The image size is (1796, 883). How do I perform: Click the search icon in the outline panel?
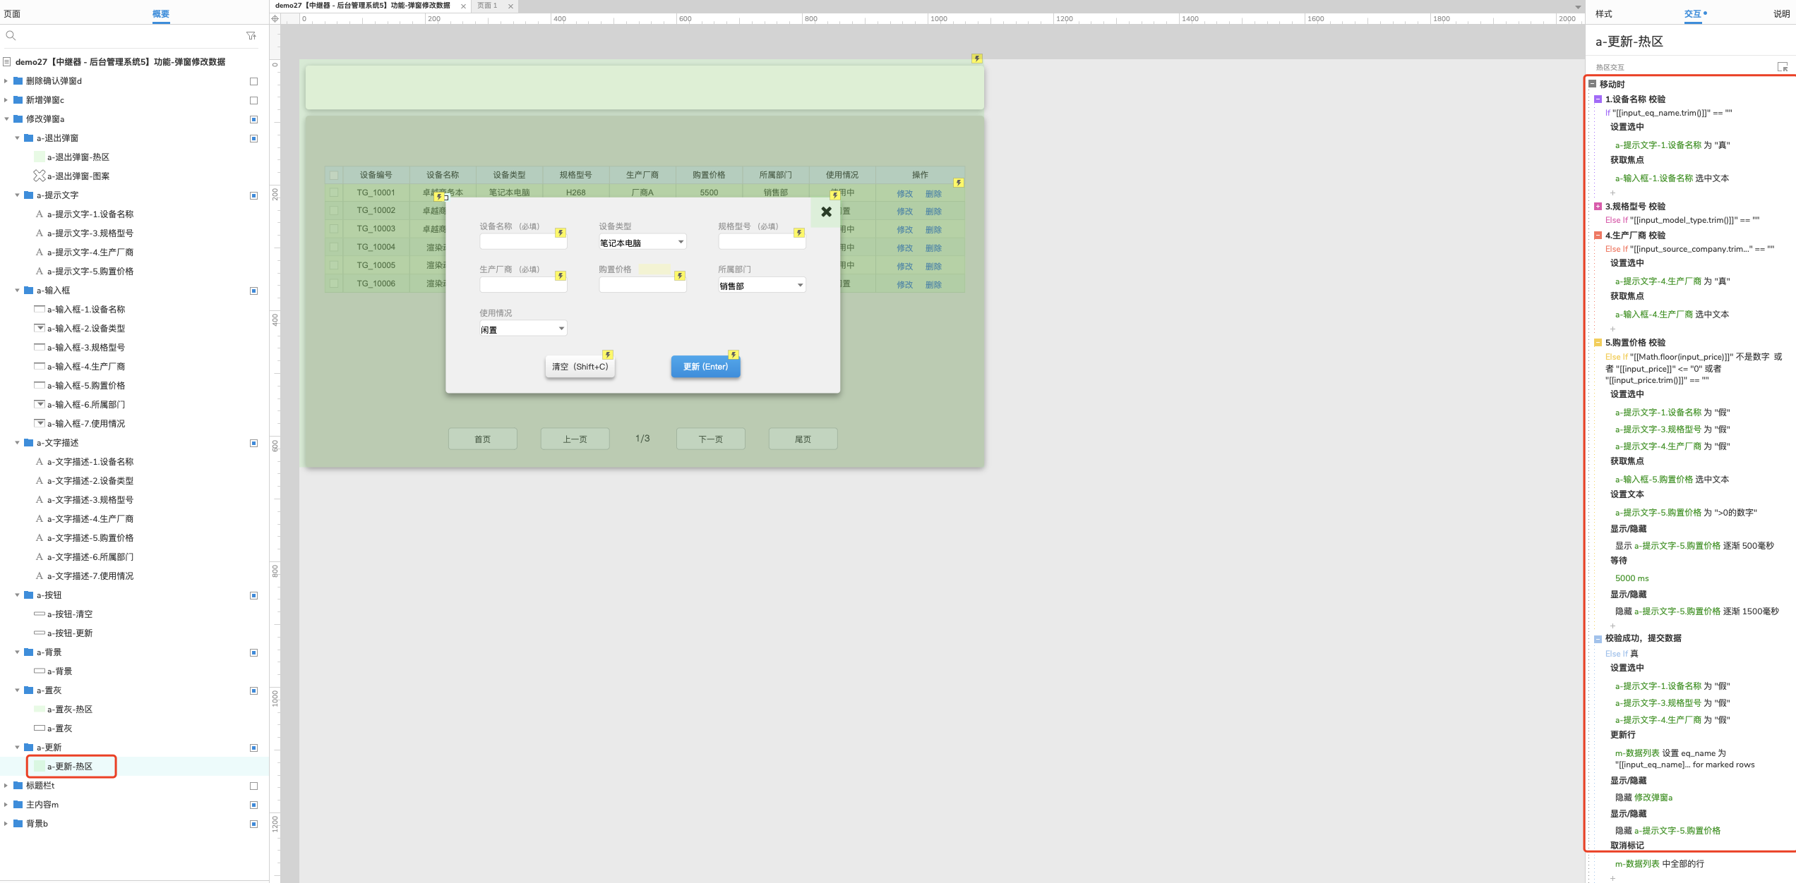(x=11, y=35)
